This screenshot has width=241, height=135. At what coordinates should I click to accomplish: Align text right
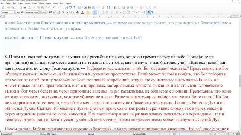click(103, 12)
